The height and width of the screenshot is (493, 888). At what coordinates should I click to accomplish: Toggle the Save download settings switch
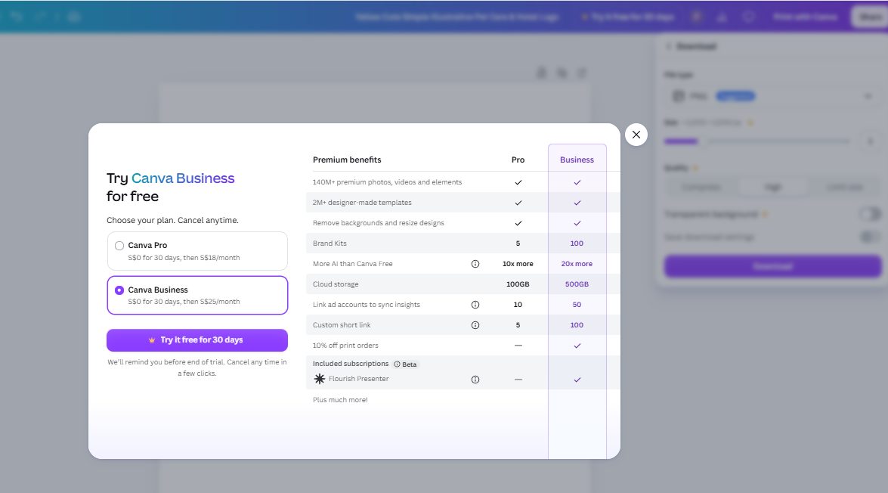coord(870,237)
